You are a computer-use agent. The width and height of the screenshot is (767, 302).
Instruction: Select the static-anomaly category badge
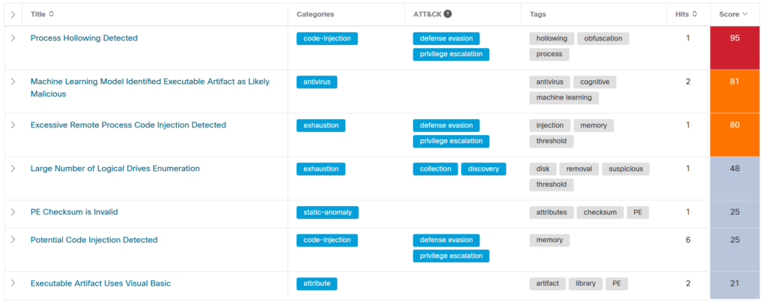pos(327,212)
